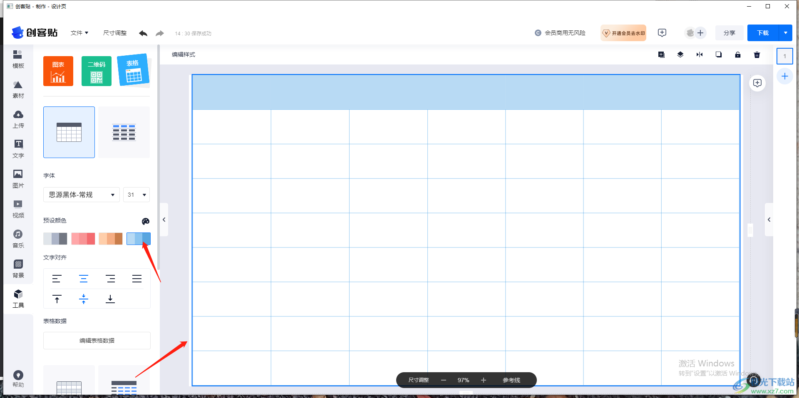Choose the gray preset color swatch
Image resolution: width=799 pixels, height=398 pixels.
pos(55,239)
